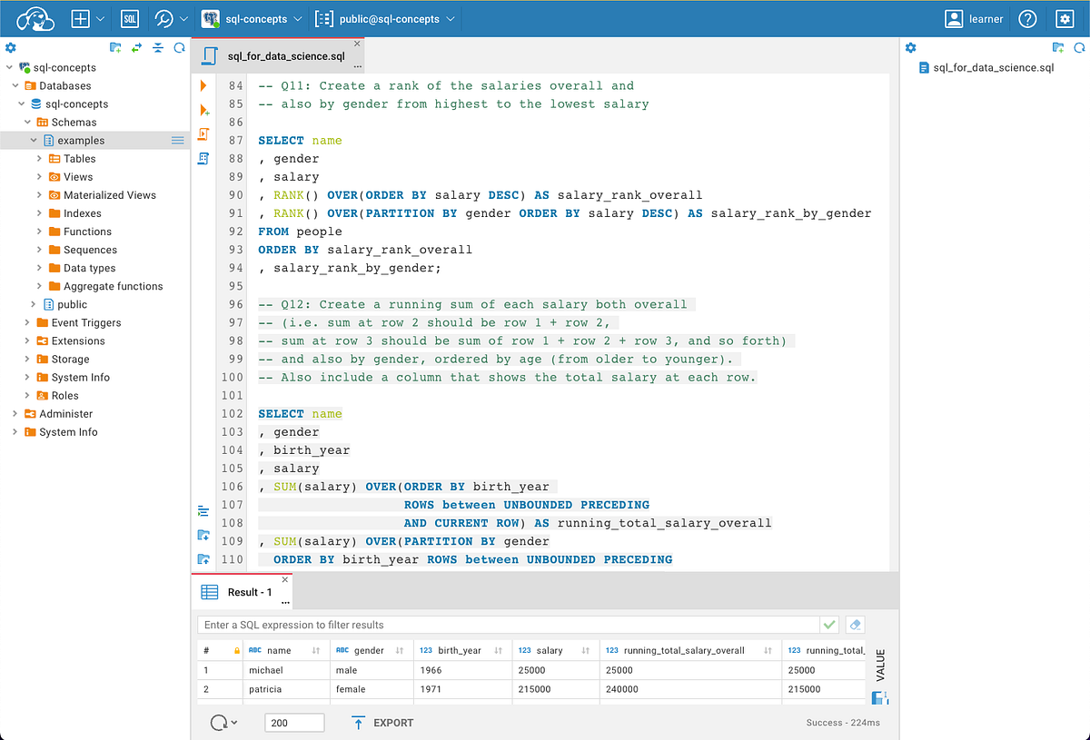Clear the results filter with the eraser
This screenshot has width=1090, height=740.
click(853, 624)
